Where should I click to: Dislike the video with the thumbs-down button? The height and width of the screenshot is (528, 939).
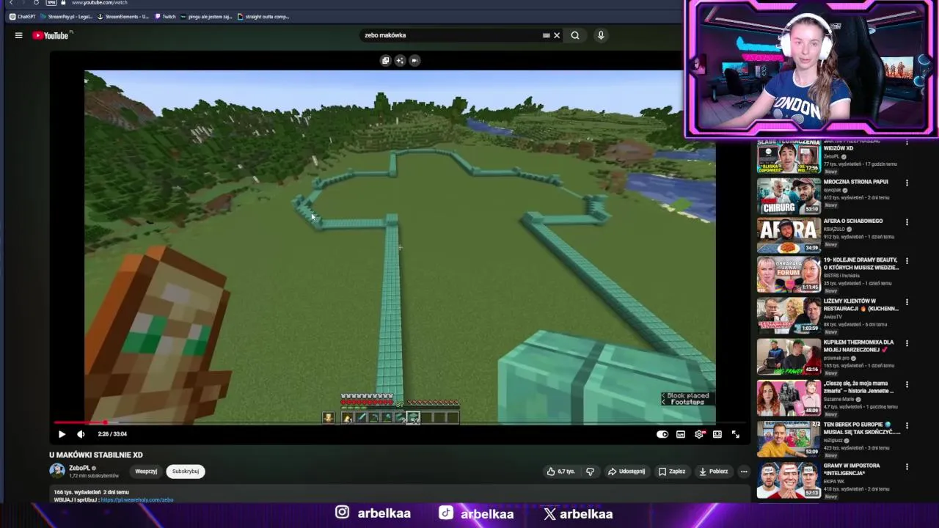tap(590, 472)
